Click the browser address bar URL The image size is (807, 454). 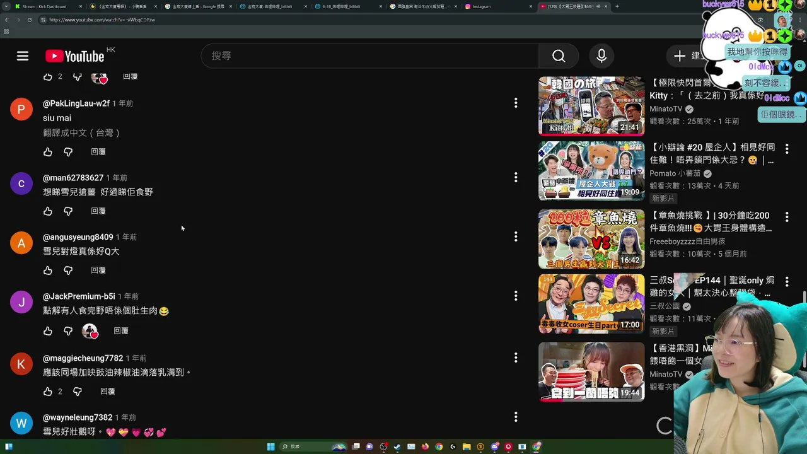pyautogui.click(x=102, y=20)
